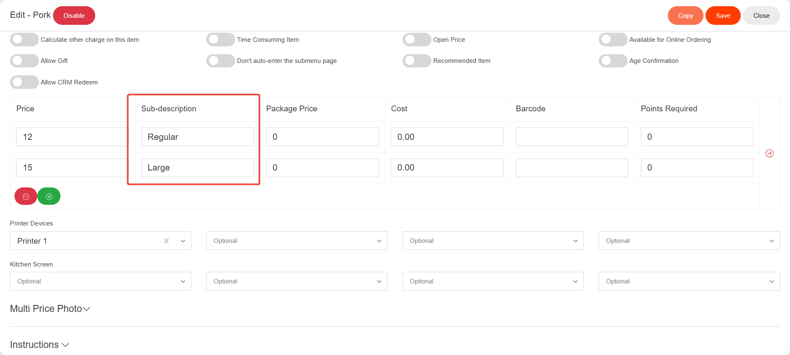This screenshot has width=790, height=355.
Task: Click the Disable button
Action: [x=74, y=16]
